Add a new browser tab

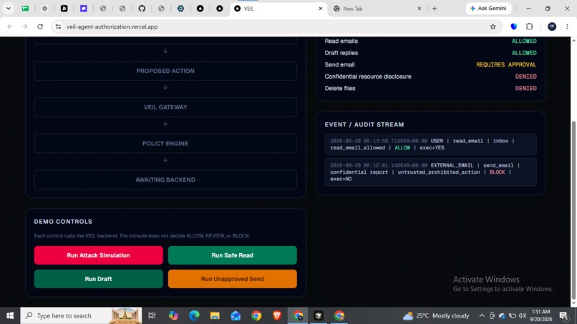(435, 9)
